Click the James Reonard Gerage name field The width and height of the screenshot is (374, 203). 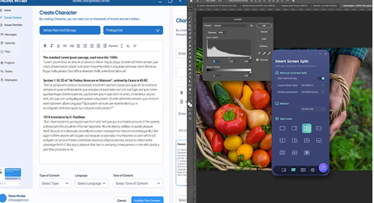[70, 30]
